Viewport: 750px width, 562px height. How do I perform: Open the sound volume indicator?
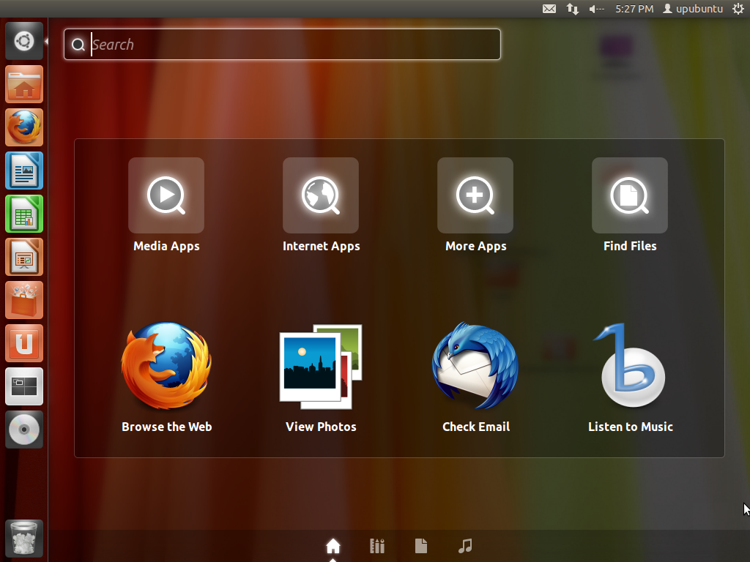[596, 9]
